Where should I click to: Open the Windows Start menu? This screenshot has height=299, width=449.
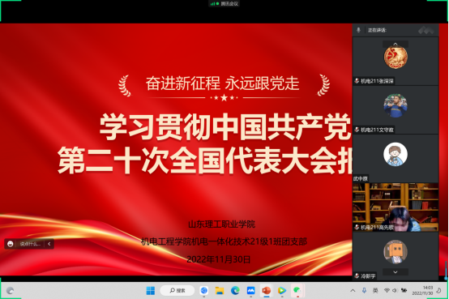(151, 291)
